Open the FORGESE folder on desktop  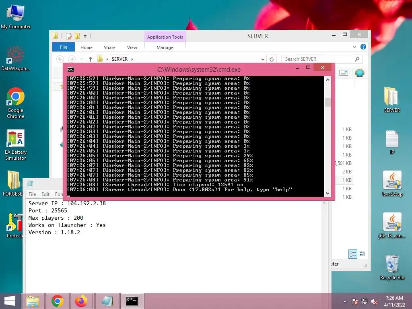[x=12, y=183]
